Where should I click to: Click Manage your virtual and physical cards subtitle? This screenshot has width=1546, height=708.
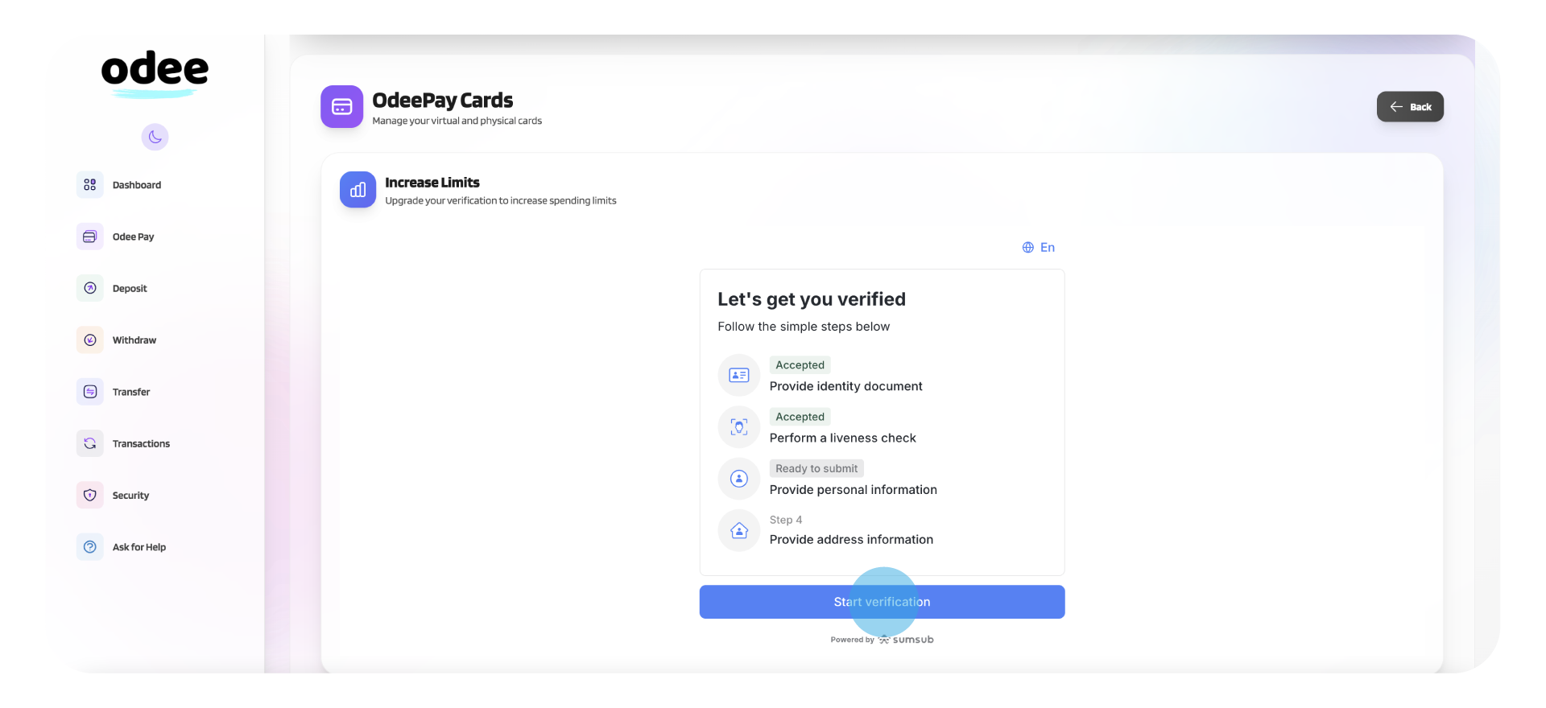(x=457, y=121)
